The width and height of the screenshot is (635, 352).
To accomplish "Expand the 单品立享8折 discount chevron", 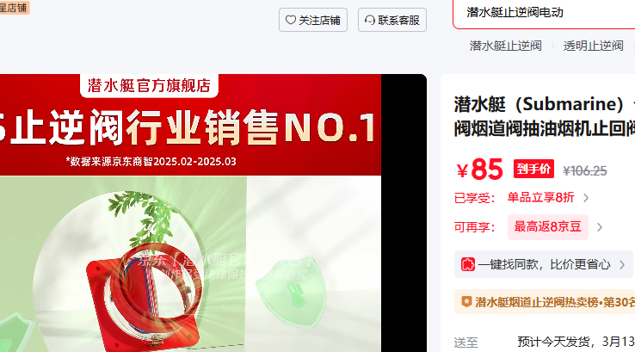I will [x=586, y=198].
